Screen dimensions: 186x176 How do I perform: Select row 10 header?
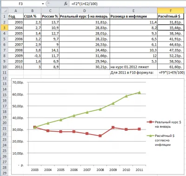(4, 67)
